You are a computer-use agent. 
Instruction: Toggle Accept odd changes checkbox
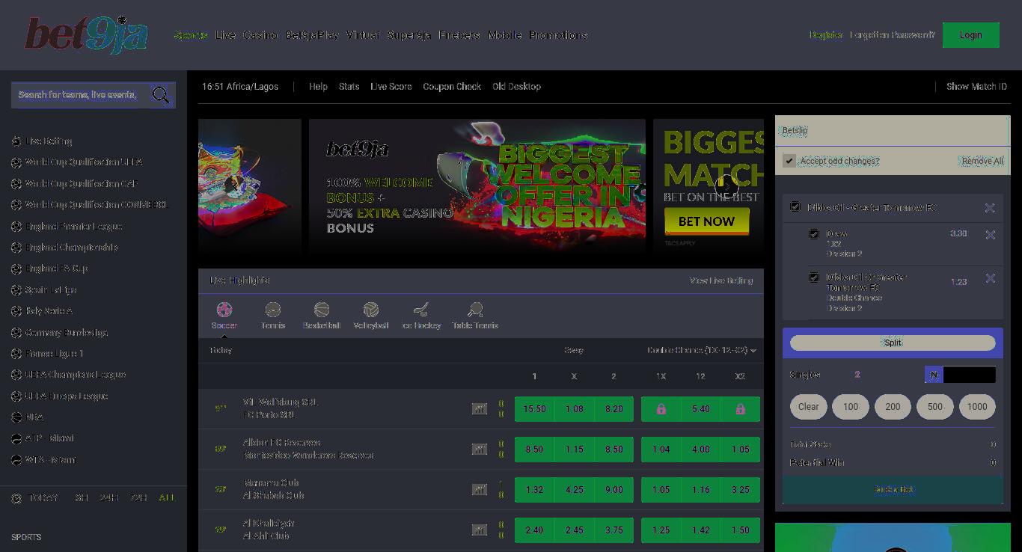click(x=789, y=161)
